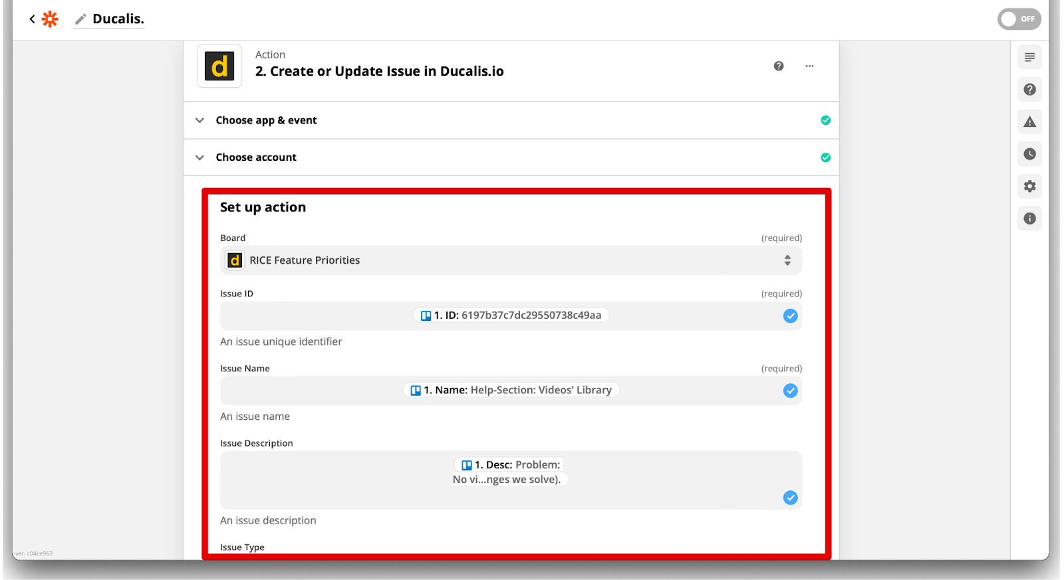This screenshot has height=580, width=1064.
Task: Click the Issue ID field blue checkmark
Action: (790, 316)
